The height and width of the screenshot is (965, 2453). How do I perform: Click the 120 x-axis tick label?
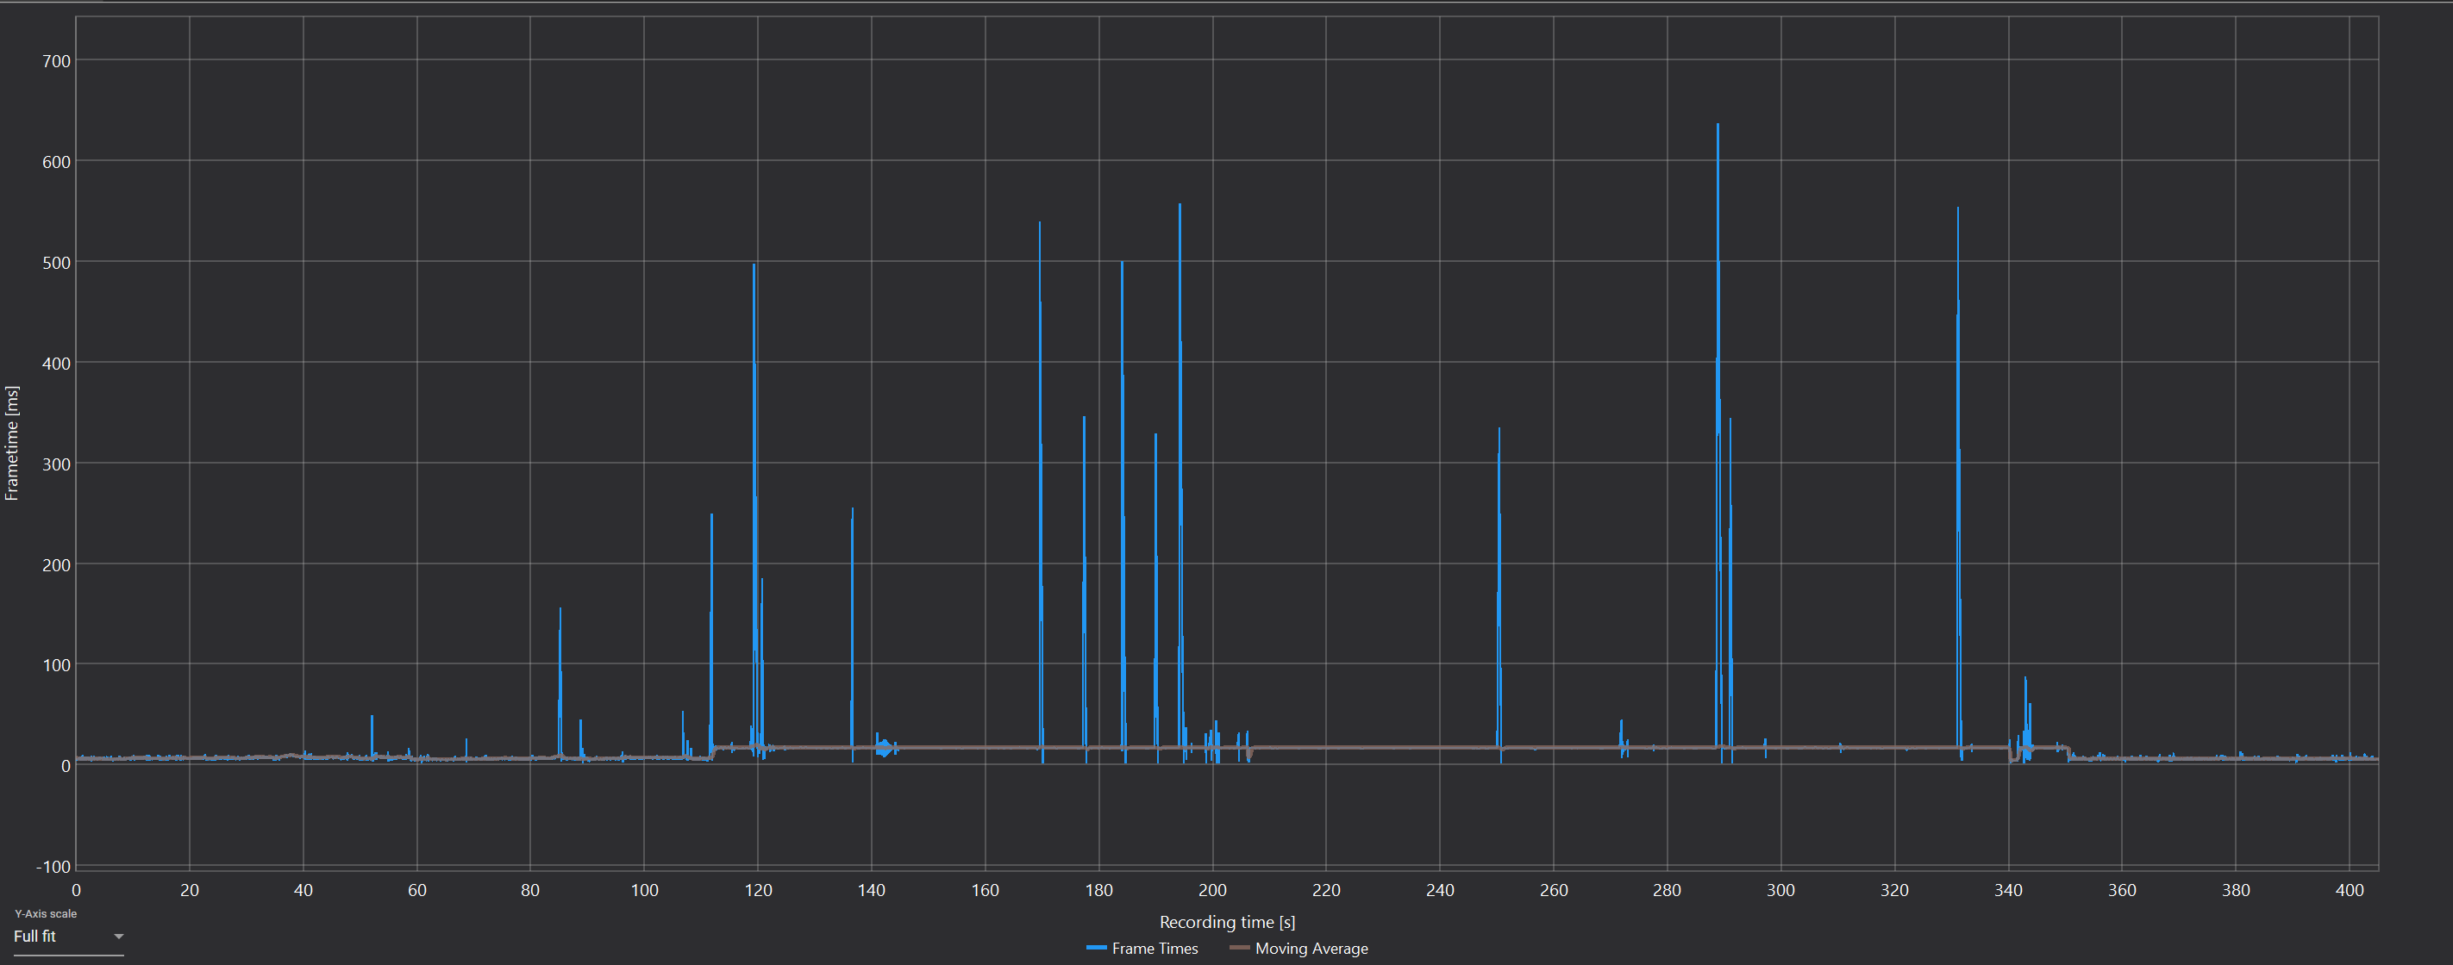[758, 890]
